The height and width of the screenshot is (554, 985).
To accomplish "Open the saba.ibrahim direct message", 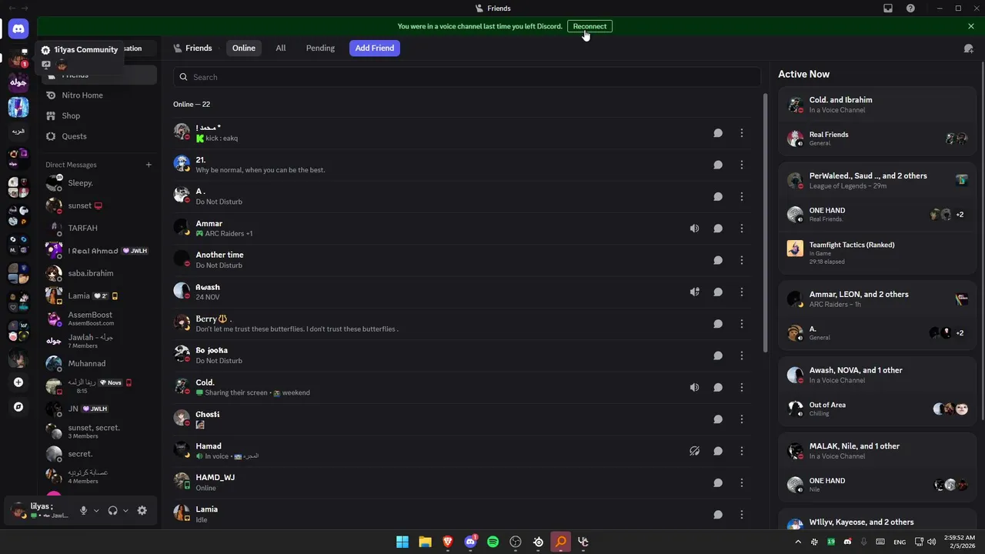I will point(99,273).
